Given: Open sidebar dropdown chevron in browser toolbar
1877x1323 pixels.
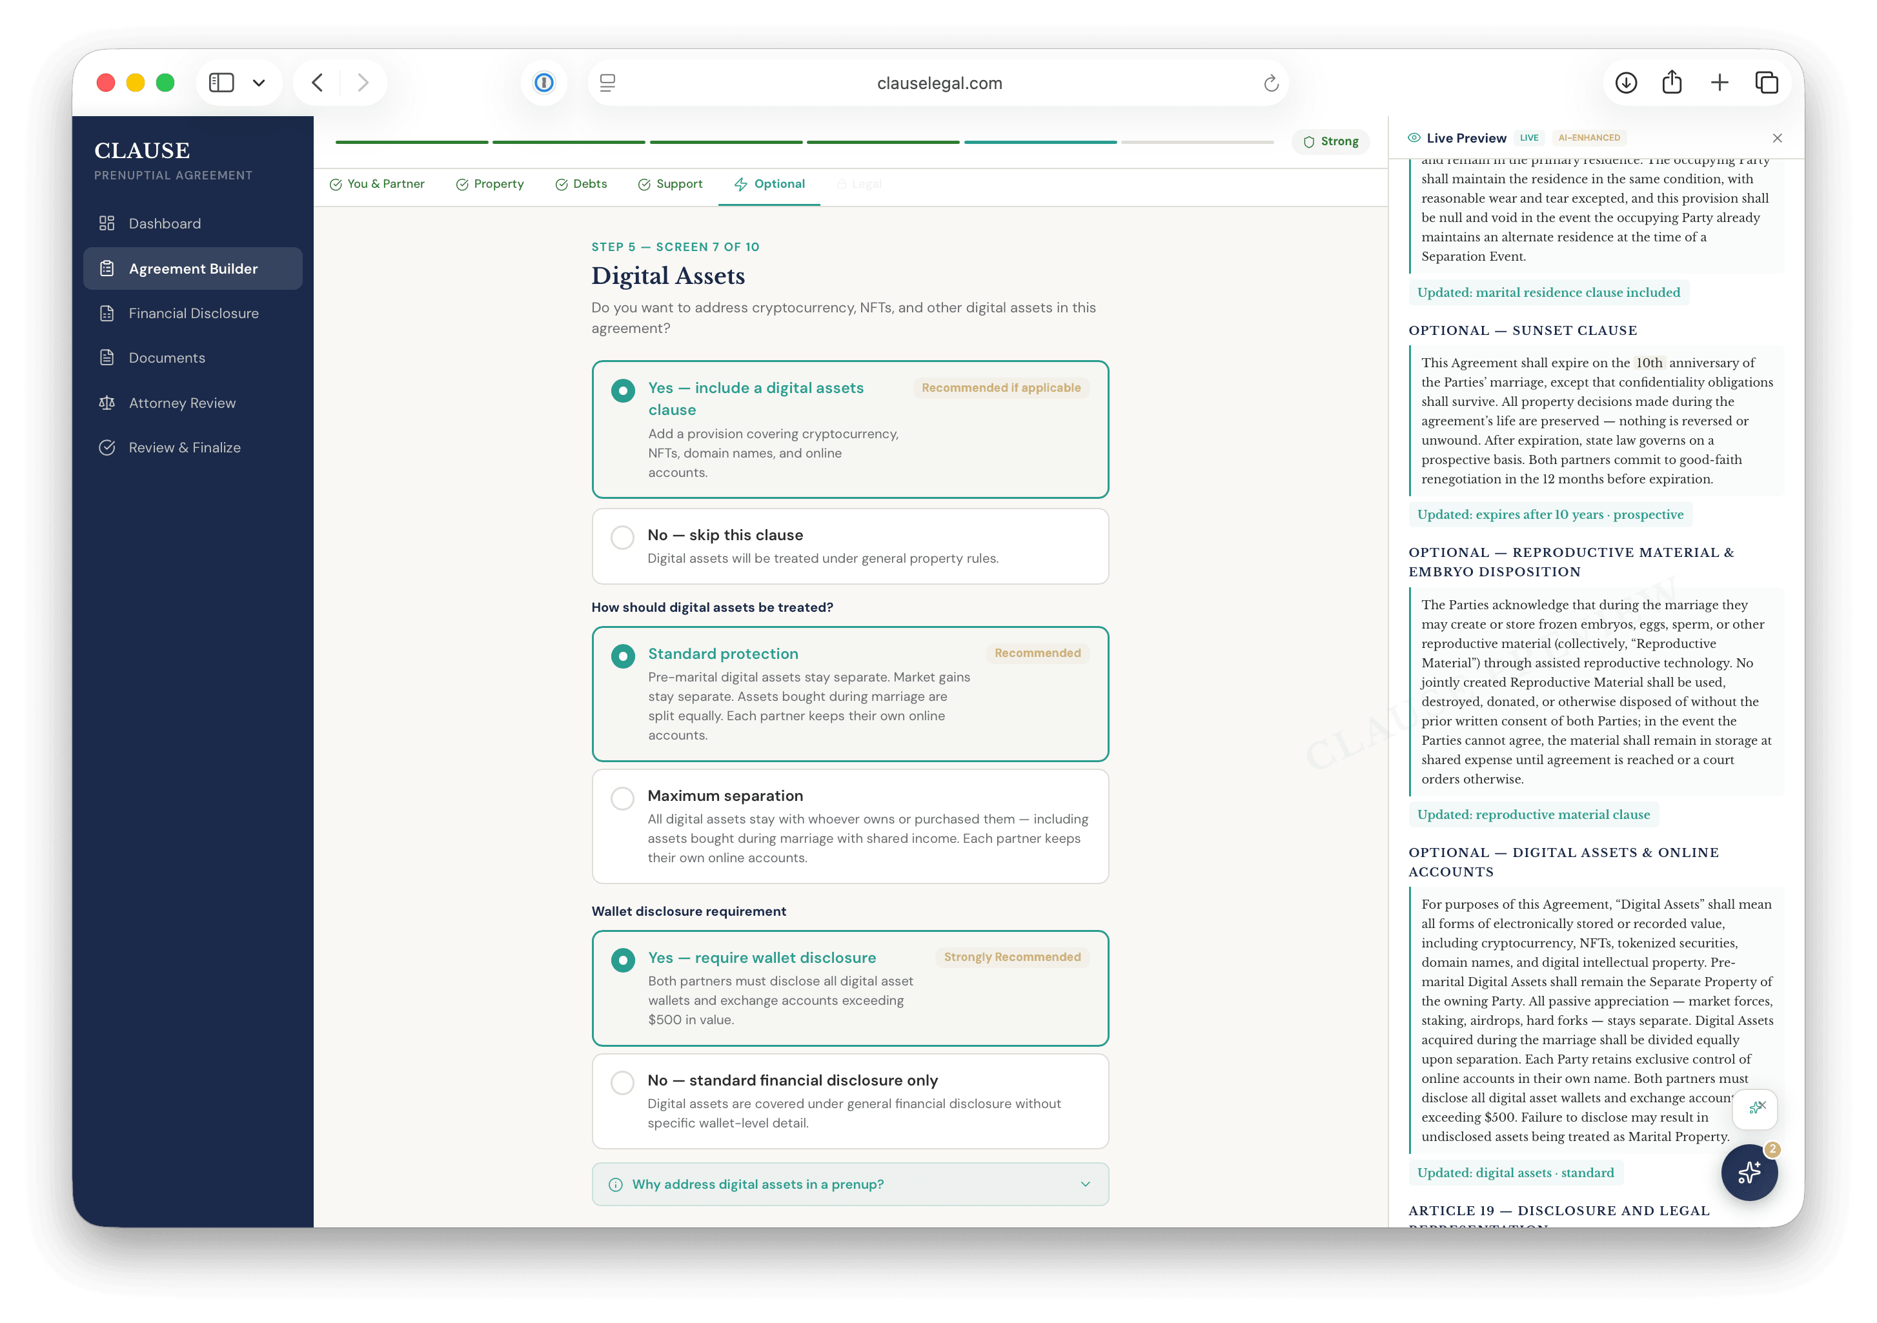Looking at the screenshot, I should coord(259,83).
